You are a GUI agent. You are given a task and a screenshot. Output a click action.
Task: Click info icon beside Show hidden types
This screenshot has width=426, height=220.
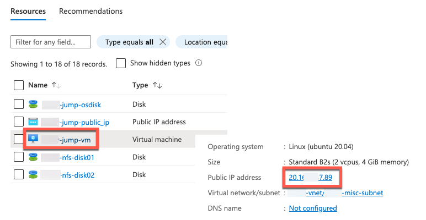tap(199, 63)
